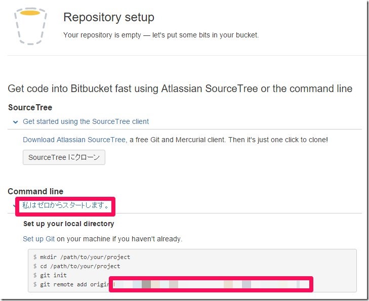Follow the "Set up Git" link

click(38, 239)
